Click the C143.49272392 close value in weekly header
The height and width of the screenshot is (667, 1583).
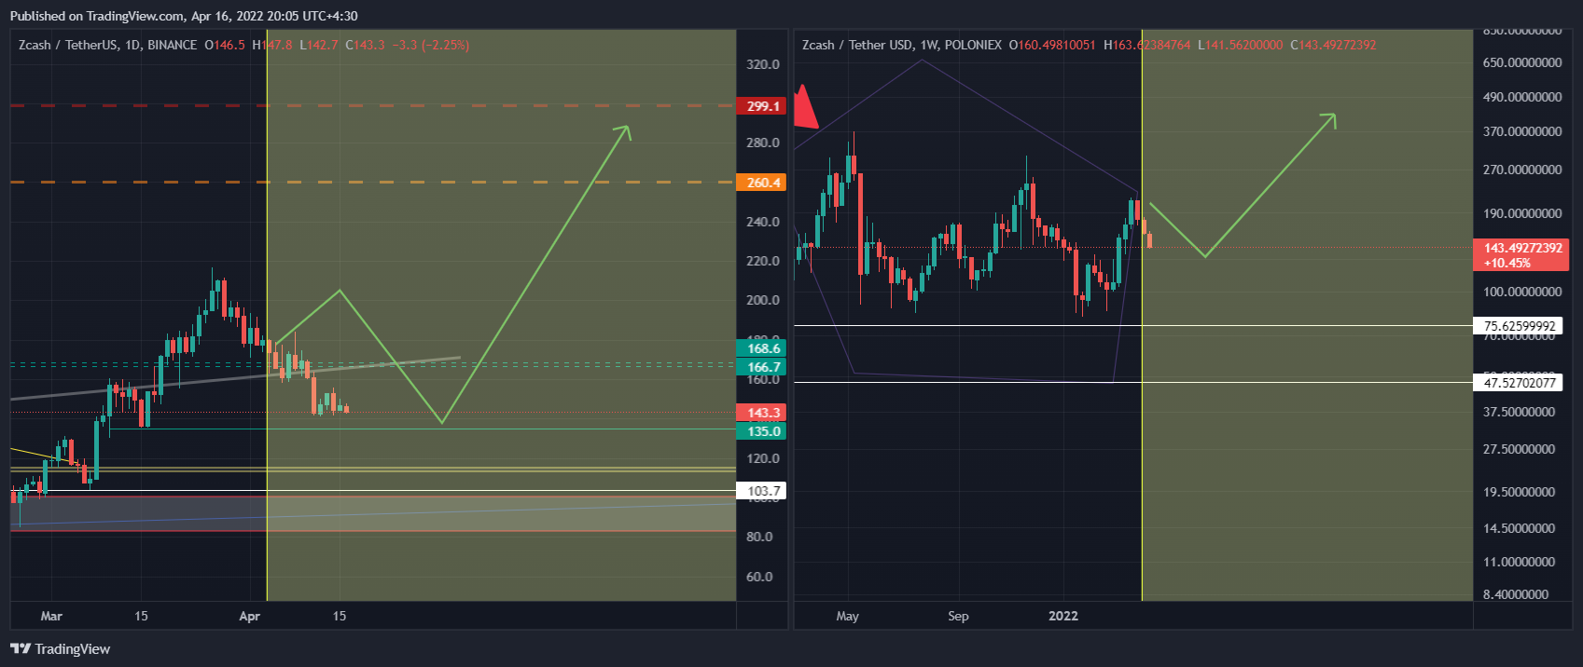click(x=1334, y=45)
